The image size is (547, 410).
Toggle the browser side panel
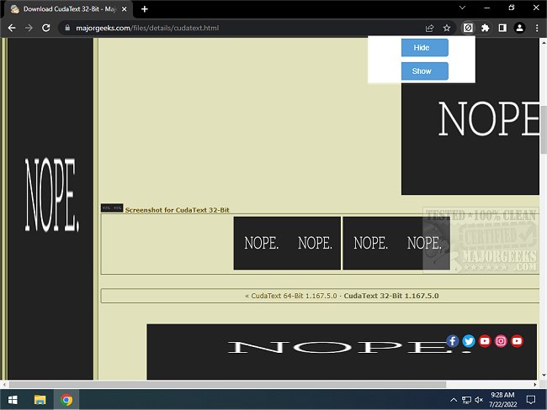502,28
